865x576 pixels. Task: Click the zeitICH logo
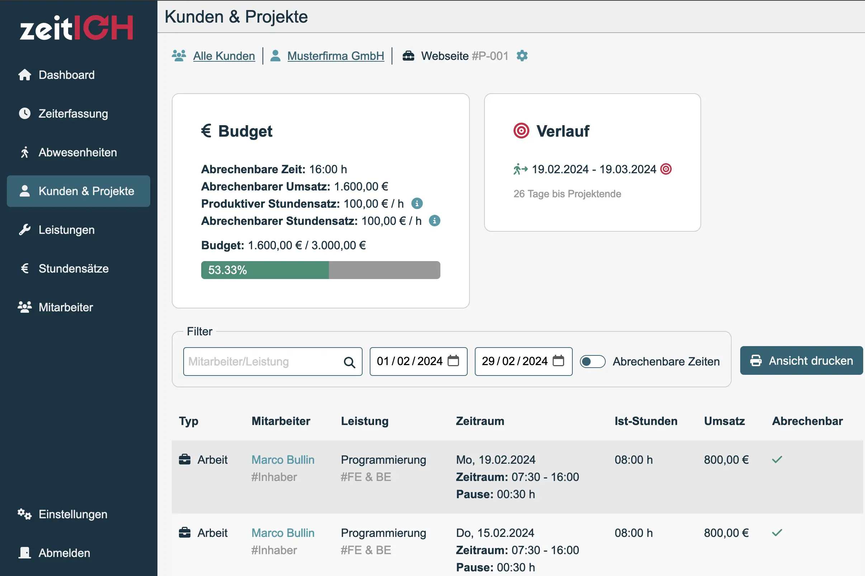[x=76, y=28]
